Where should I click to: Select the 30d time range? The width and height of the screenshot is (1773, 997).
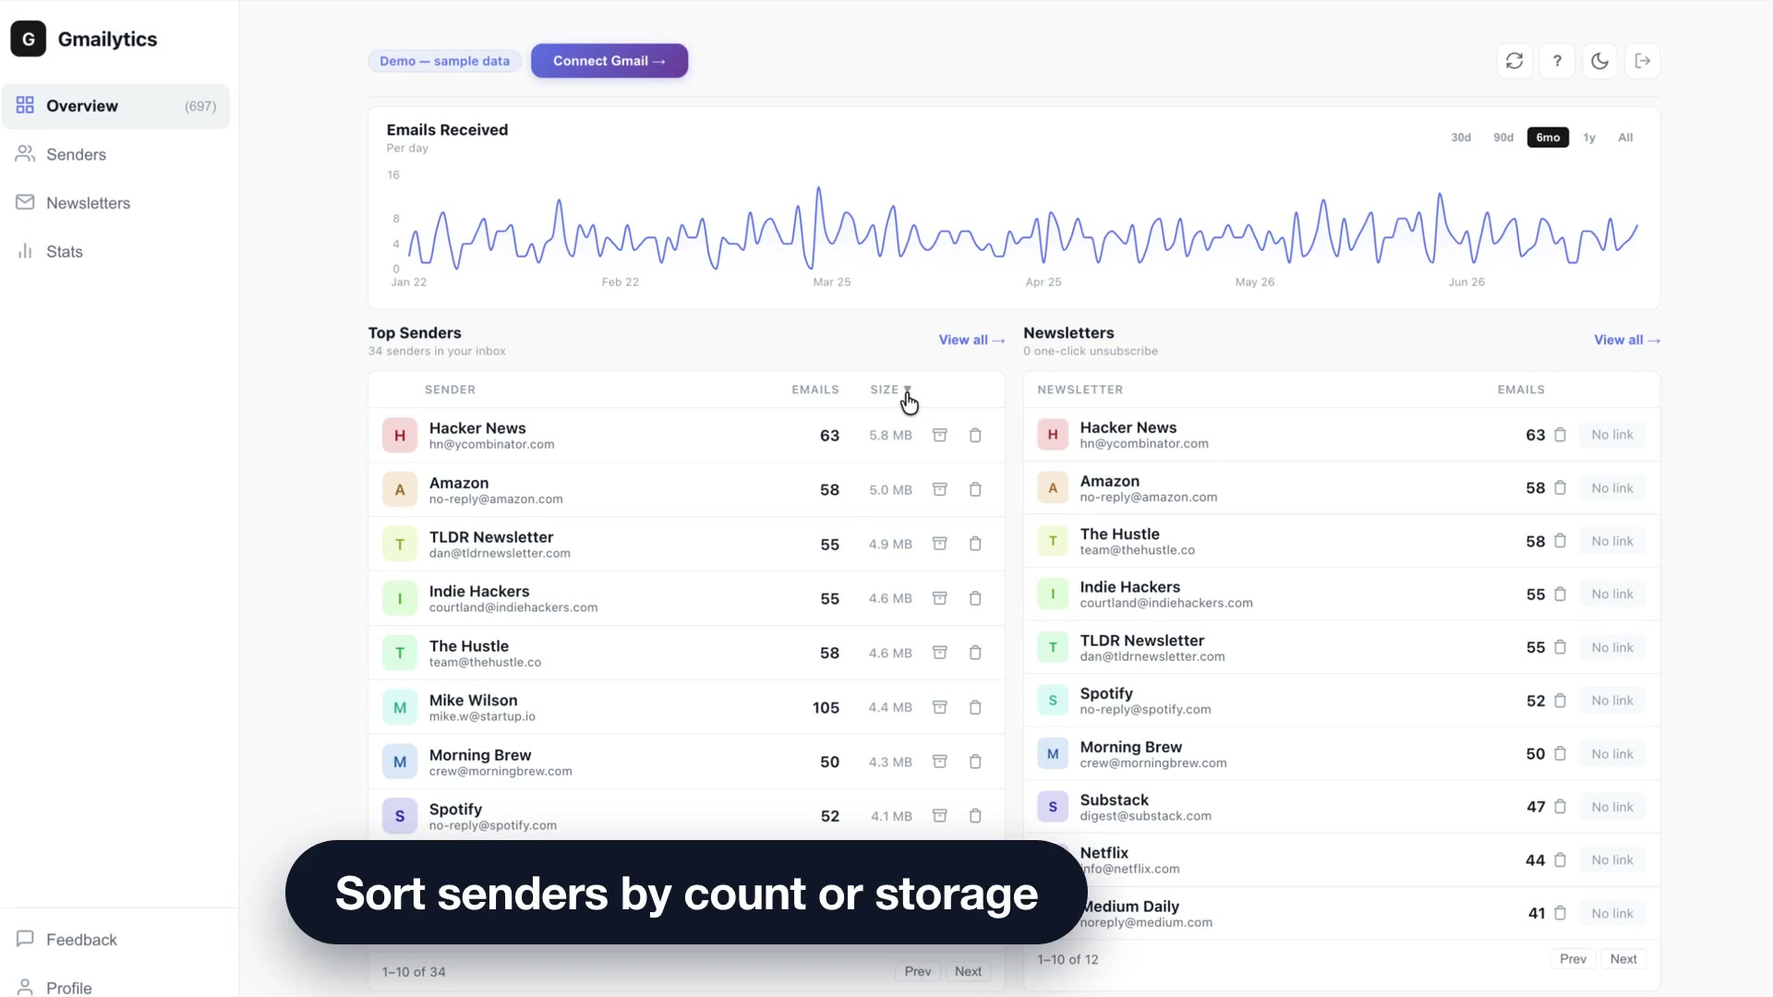(x=1461, y=138)
